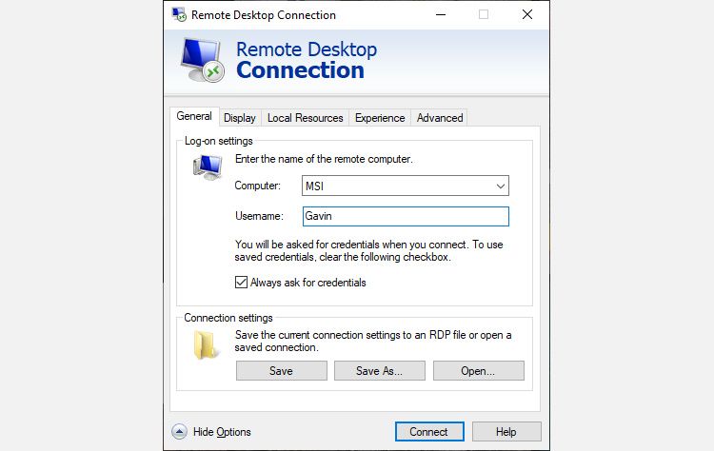Click the 'Always ask for credentials' label text

pos(307,283)
